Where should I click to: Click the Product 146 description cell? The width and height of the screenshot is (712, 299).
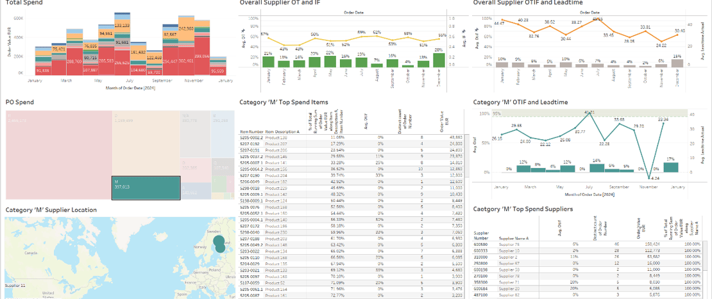coord(276,156)
